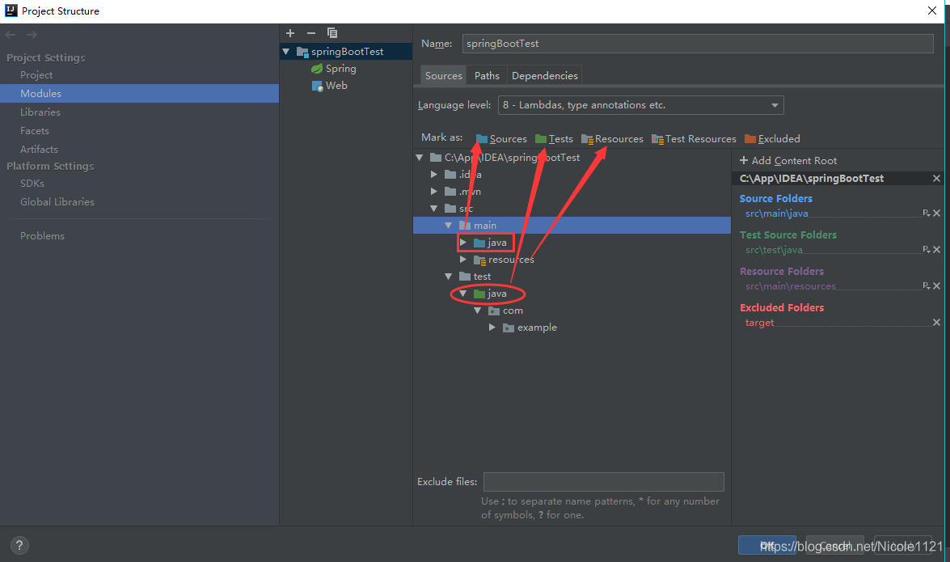Collapse the test folder
Viewport: 950px width, 562px height.
(449, 277)
